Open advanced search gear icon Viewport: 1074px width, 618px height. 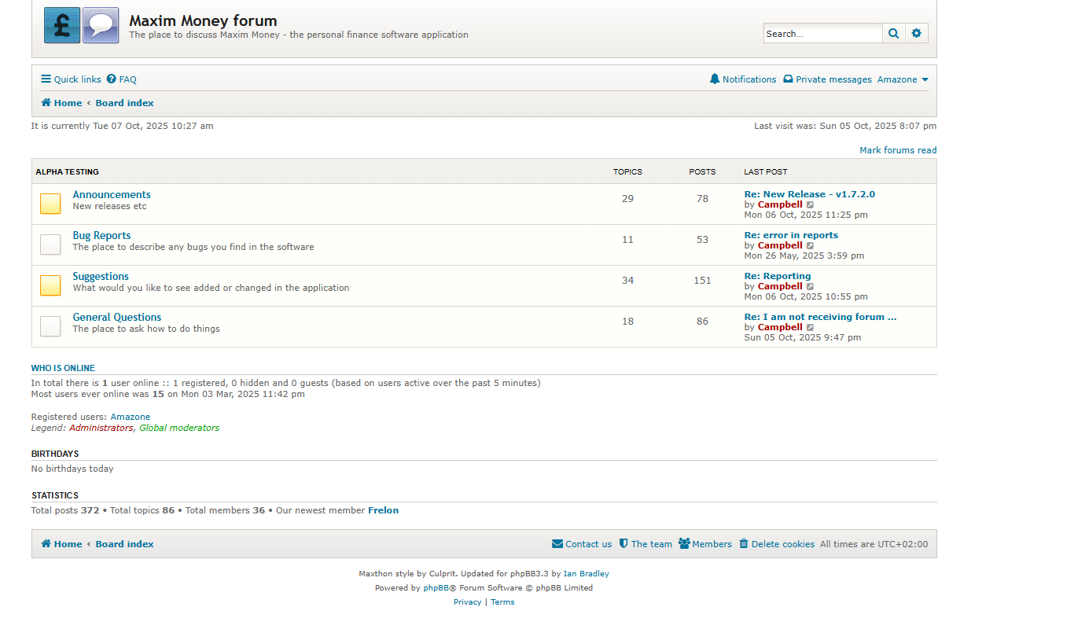click(916, 33)
